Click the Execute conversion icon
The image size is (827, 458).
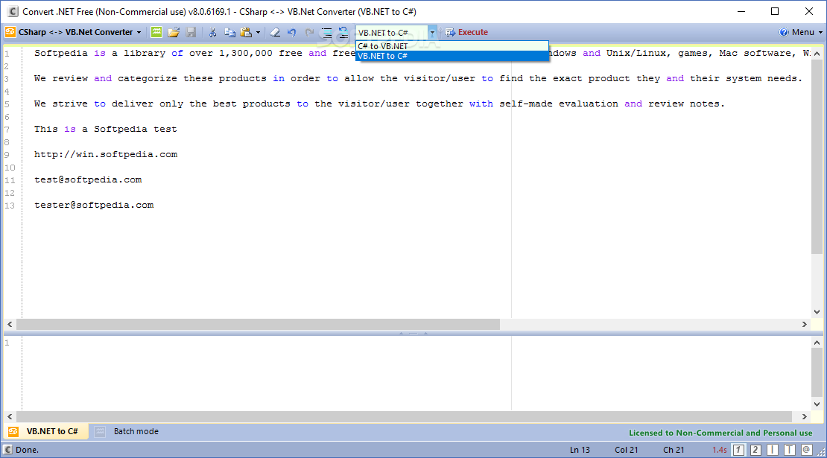(x=450, y=32)
